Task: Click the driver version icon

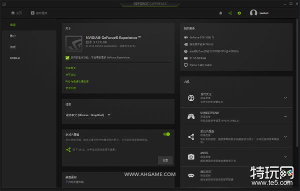Action: 185,44
